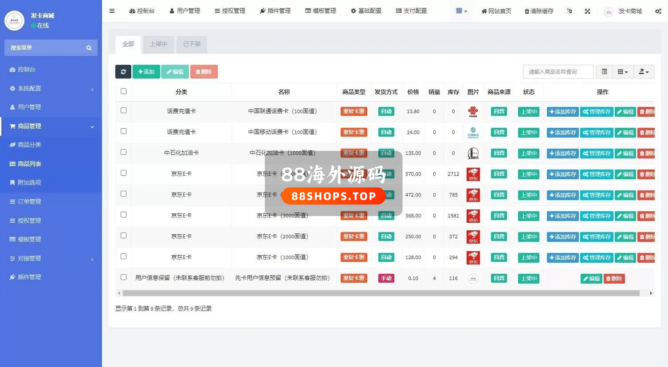Check the box for China Mobile recharge card row
The height and width of the screenshot is (367, 668).
[x=123, y=131]
